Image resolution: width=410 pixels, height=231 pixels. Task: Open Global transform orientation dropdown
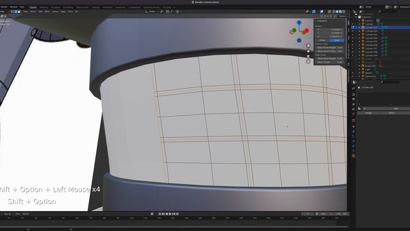[x=152, y=12]
